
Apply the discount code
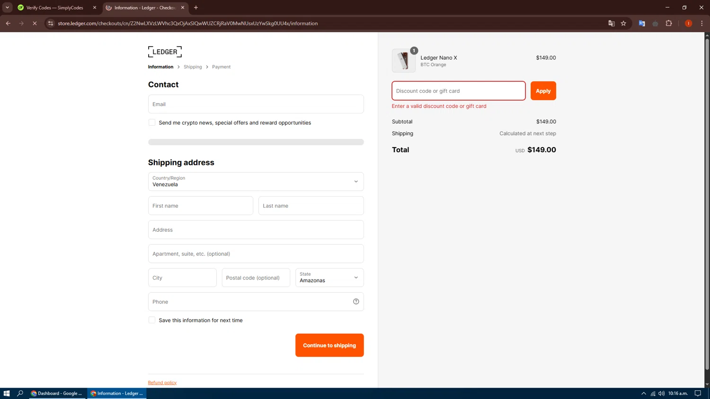pyautogui.click(x=543, y=91)
